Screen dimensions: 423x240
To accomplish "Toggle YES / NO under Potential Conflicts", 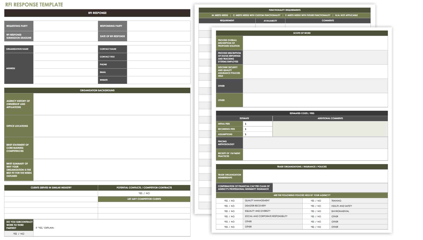I will pyautogui.click(x=144, y=193).
